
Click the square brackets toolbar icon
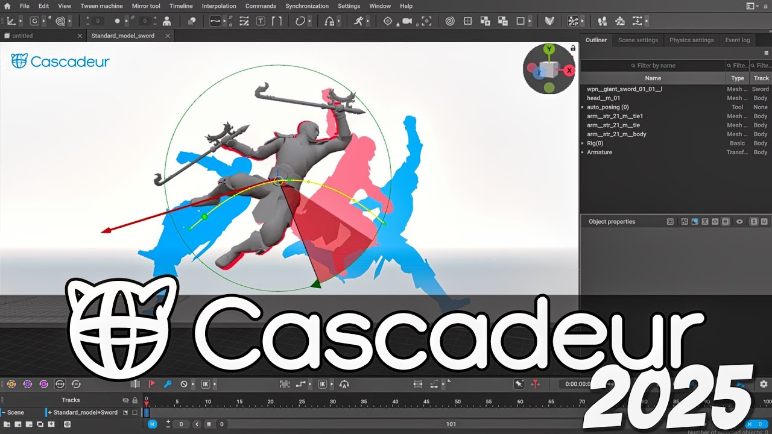(277, 21)
